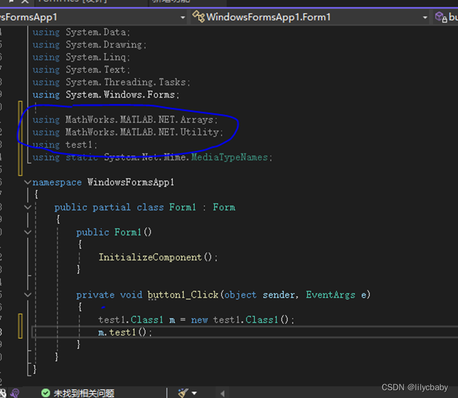Click the InitializeComponent() call
The image size is (458, 398).
pos(158,257)
